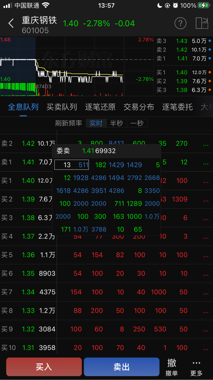Select the 买2 1.39 quote in top panel

coord(183,81)
